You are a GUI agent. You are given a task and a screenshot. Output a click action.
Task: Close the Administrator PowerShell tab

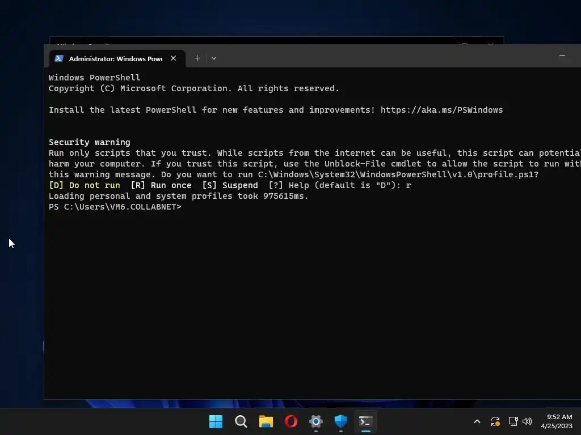click(x=173, y=58)
